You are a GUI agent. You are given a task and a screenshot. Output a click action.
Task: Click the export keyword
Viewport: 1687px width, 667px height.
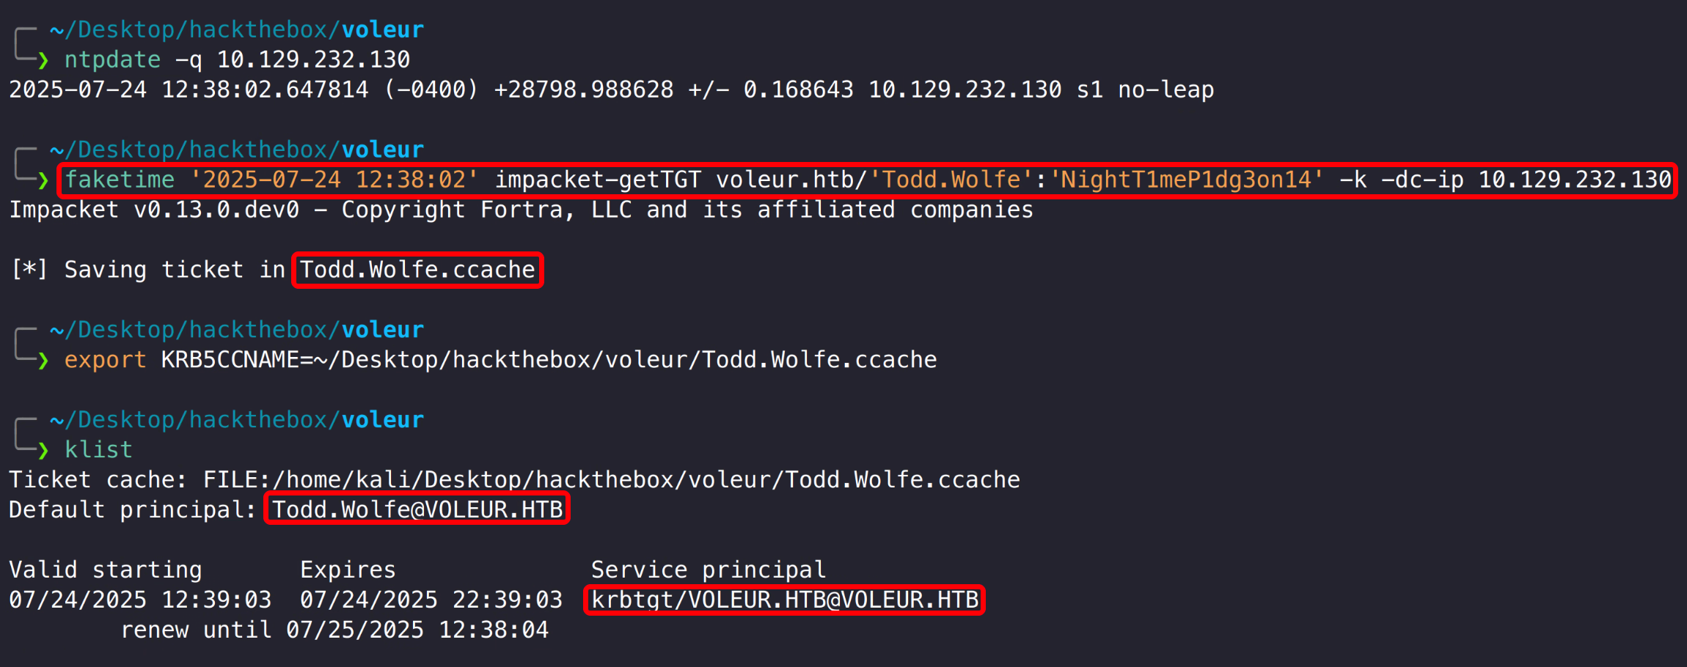click(x=105, y=360)
